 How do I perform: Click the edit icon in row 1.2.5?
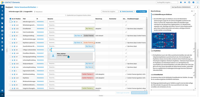click(x=12, y=29)
